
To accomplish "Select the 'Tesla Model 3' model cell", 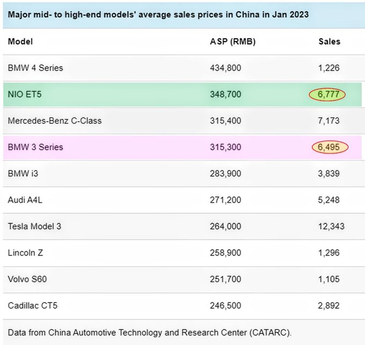I will tap(34, 226).
